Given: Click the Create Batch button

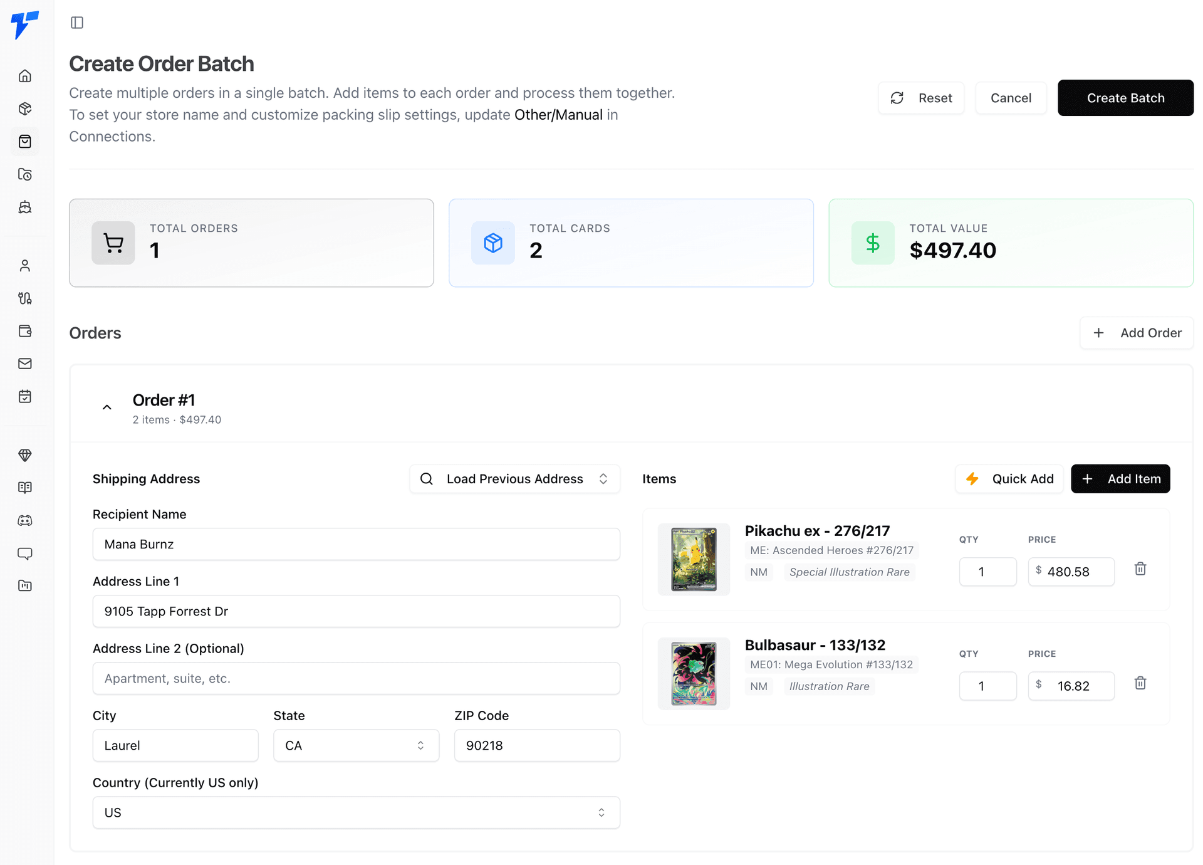Looking at the screenshot, I should pyautogui.click(x=1125, y=98).
